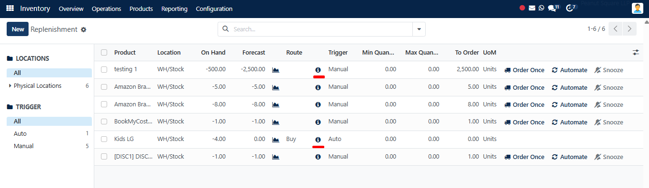Viewport: 649px width, 188px height.
Task: Check the -5.00 Amazon row checkbox
Action: (x=104, y=87)
